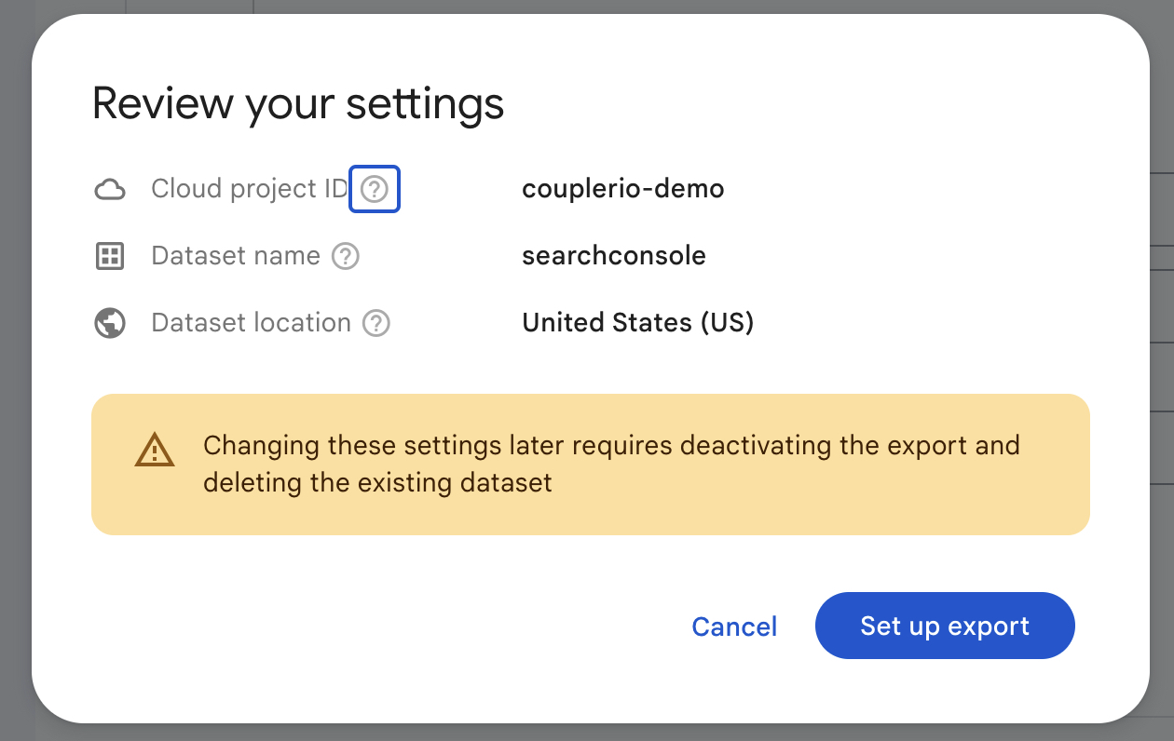Cancel the export setup
1174x741 pixels.
[734, 626]
